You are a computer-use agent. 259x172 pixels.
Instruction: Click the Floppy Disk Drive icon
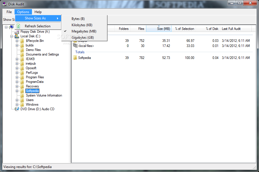pos(17,32)
